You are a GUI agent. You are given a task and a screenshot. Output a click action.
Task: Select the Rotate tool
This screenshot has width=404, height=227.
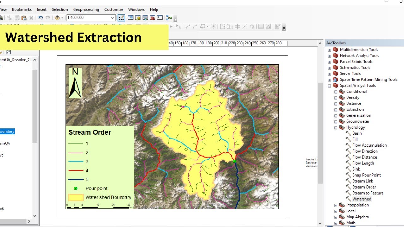point(252,27)
